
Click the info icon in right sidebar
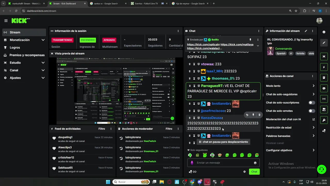click(x=324, y=32)
